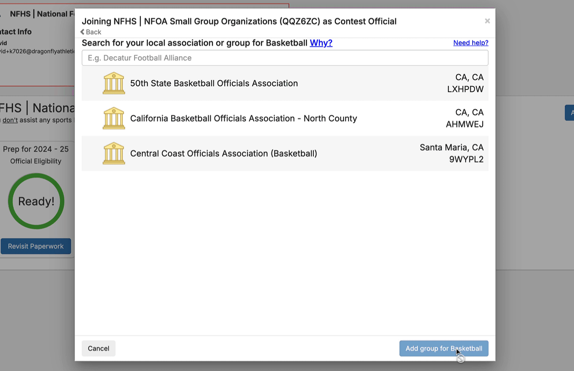Viewport: 574px width, 371px height.
Task: Open the "Why?" explanation link
Action: tap(321, 43)
